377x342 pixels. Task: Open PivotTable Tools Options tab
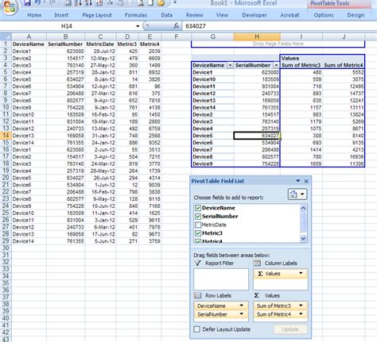324,15
